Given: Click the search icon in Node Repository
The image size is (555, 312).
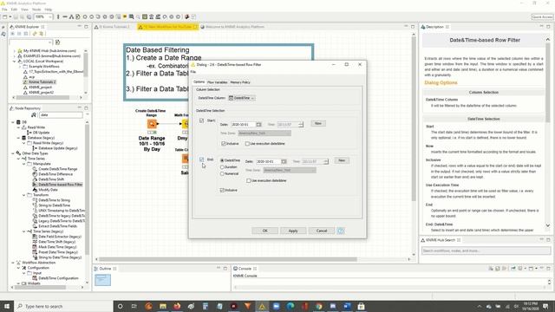Looking at the screenshot, I should 34,115.
